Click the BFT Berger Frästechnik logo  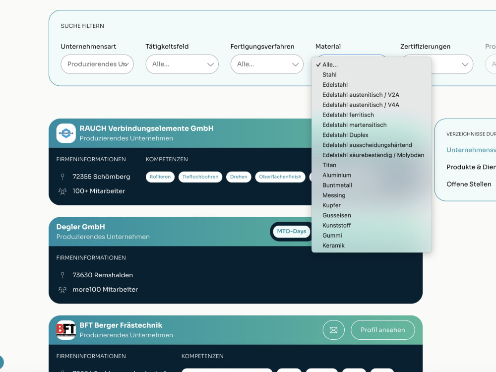coord(66,330)
